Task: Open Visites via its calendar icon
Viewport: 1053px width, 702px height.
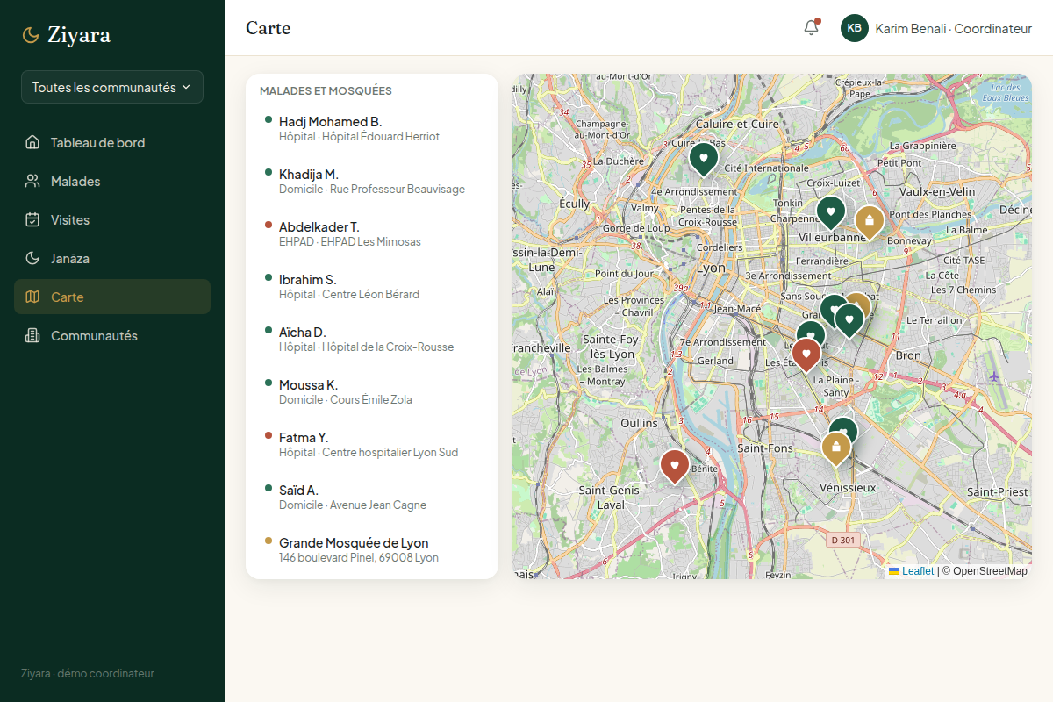Action: (32, 219)
